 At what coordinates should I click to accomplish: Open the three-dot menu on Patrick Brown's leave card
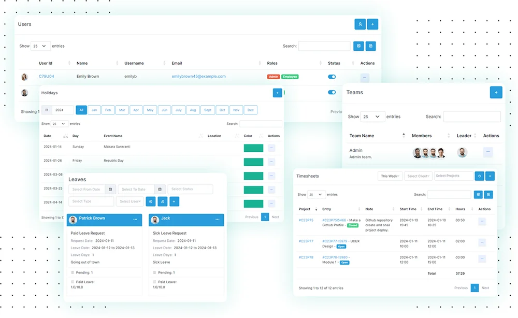(135, 220)
